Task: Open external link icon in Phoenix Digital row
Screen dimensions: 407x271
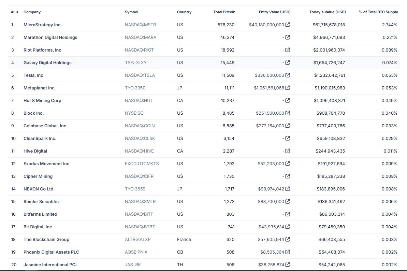Action: 288,252
